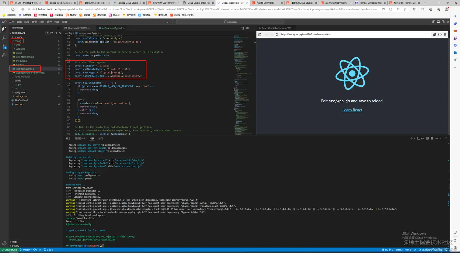The width and height of the screenshot is (460, 253).
Task: Open the 终端 menu in the menu bar
Action: tap(57, 22)
